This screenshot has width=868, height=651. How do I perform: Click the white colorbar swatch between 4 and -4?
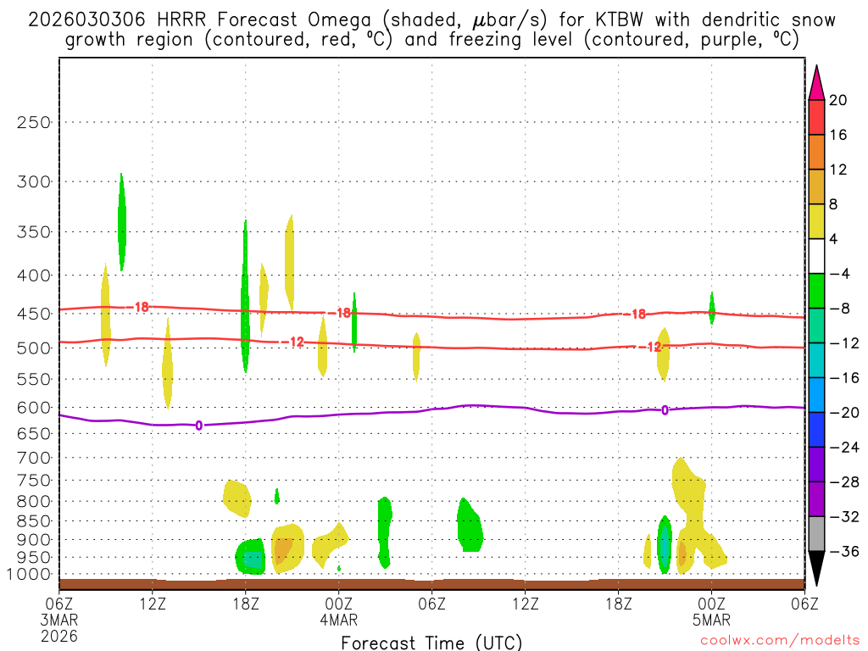816,256
